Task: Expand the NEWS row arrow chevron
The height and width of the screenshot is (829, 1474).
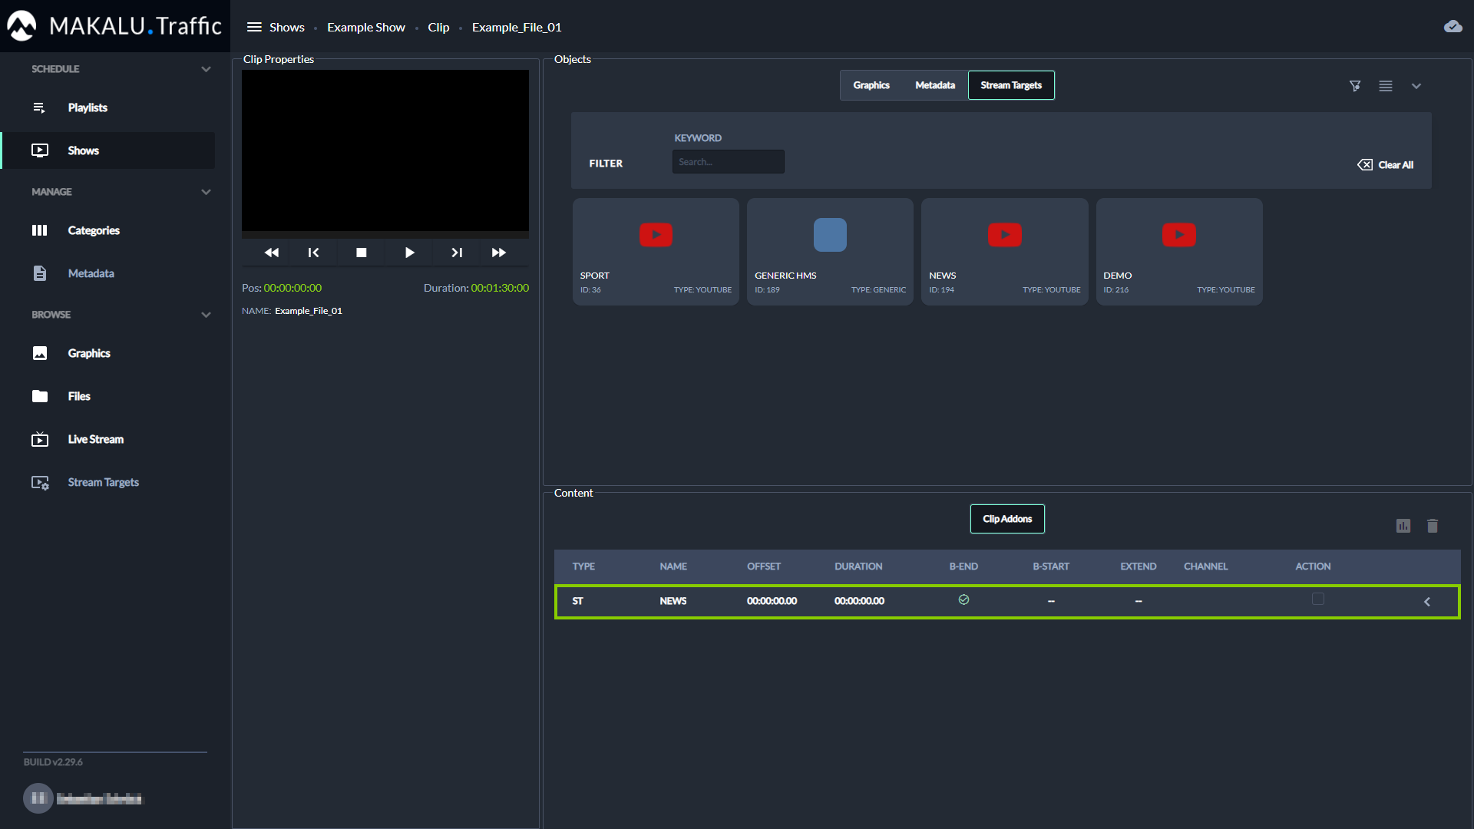Action: click(1427, 602)
